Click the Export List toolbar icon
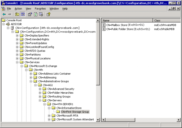Viewport: 182px width, 128px height. tap(41, 14)
